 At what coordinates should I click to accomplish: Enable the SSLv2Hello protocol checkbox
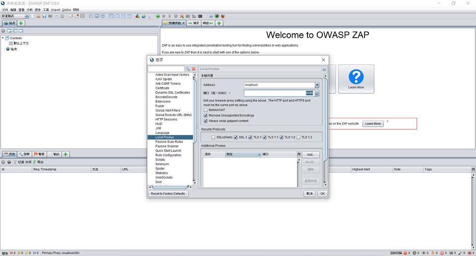coord(213,137)
